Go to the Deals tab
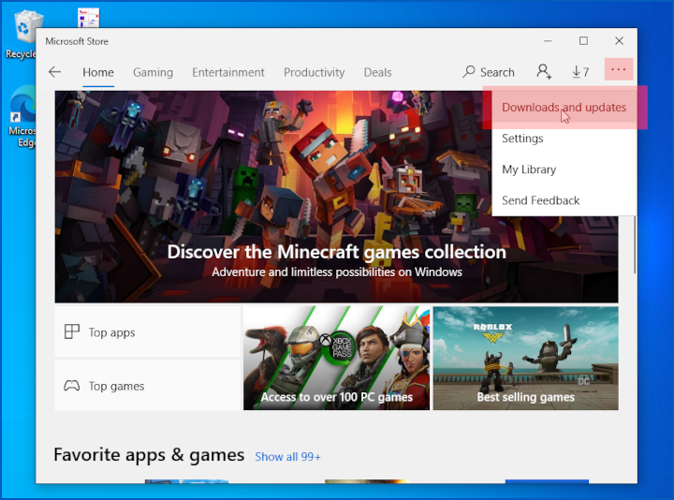The height and width of the screenshot is (500, 674). [377, 72]
